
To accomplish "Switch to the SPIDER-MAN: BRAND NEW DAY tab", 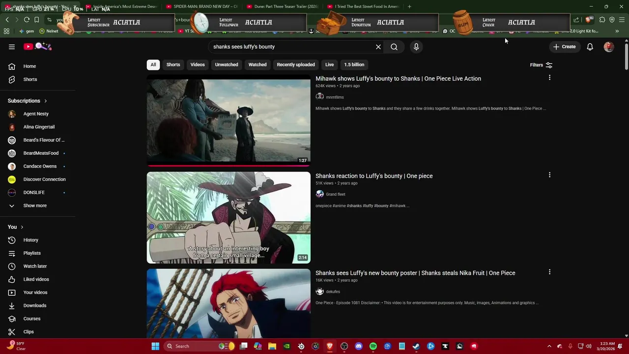I will point(201,6).
